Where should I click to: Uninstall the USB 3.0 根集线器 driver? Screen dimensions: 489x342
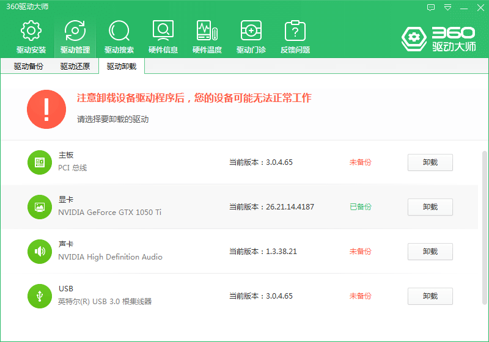430,296
